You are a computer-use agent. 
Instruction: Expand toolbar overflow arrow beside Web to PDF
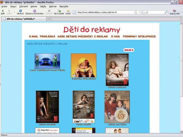(182, 12)
